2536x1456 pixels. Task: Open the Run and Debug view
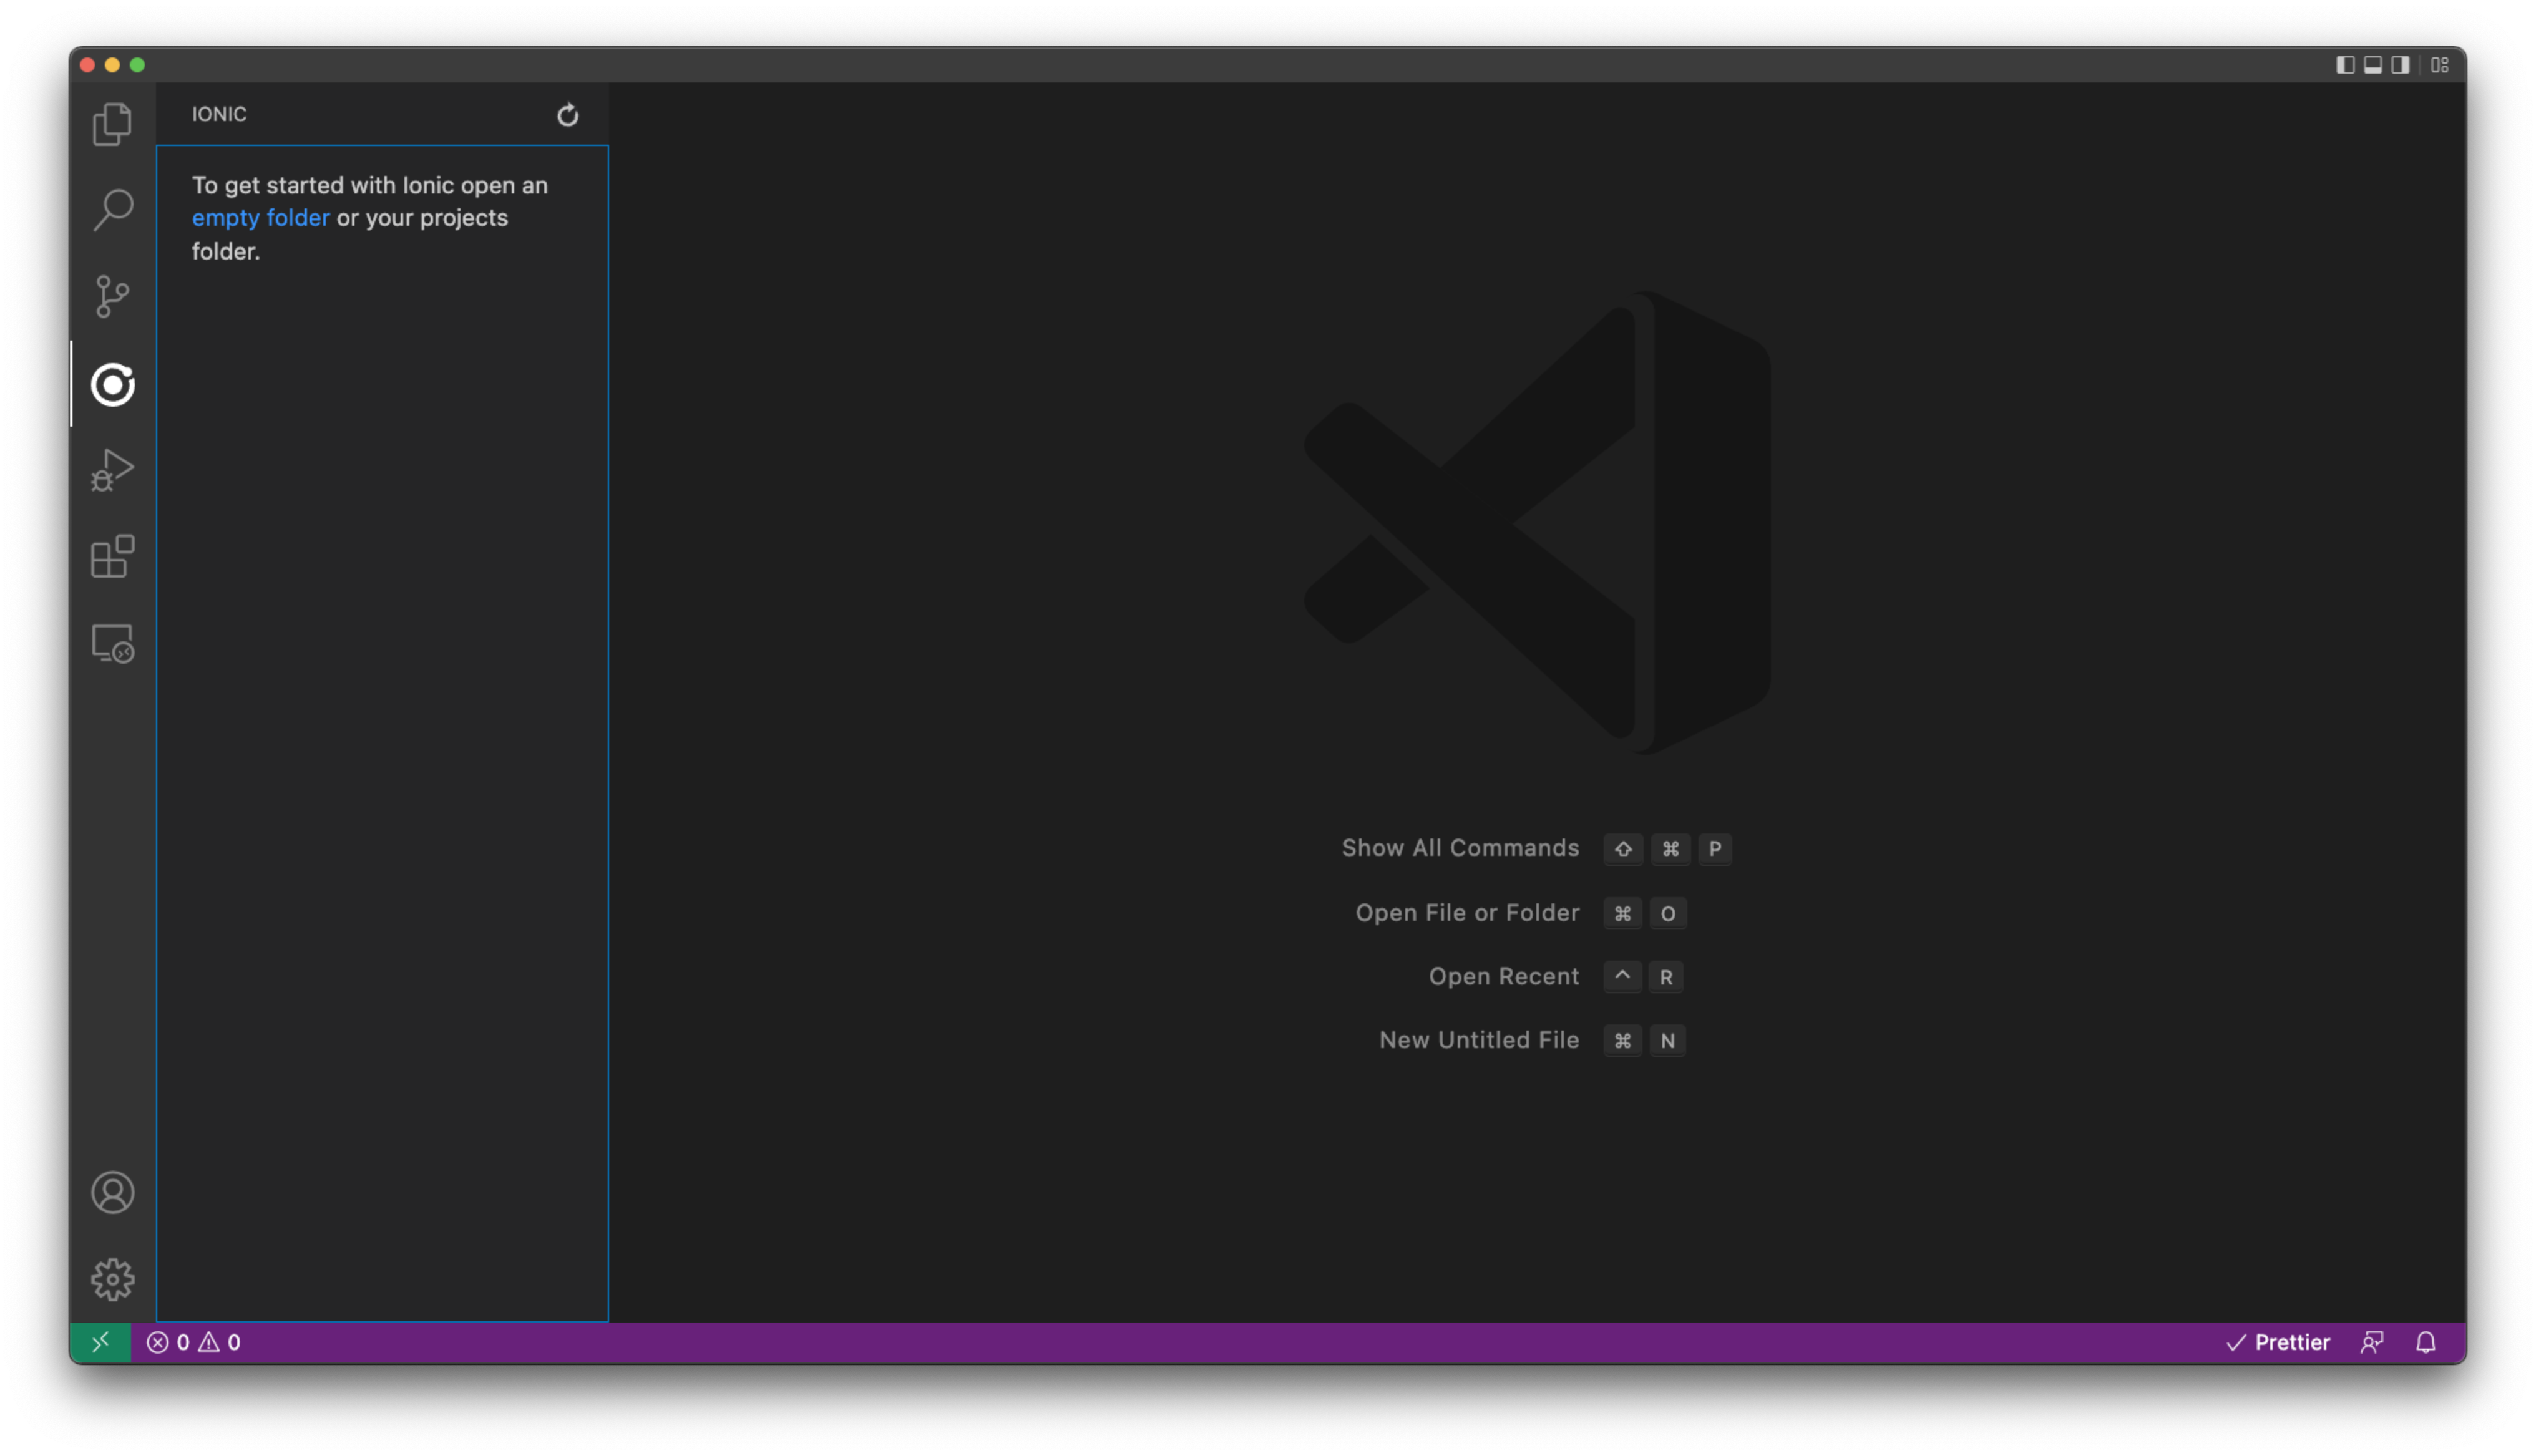click(x=112, y=470)
